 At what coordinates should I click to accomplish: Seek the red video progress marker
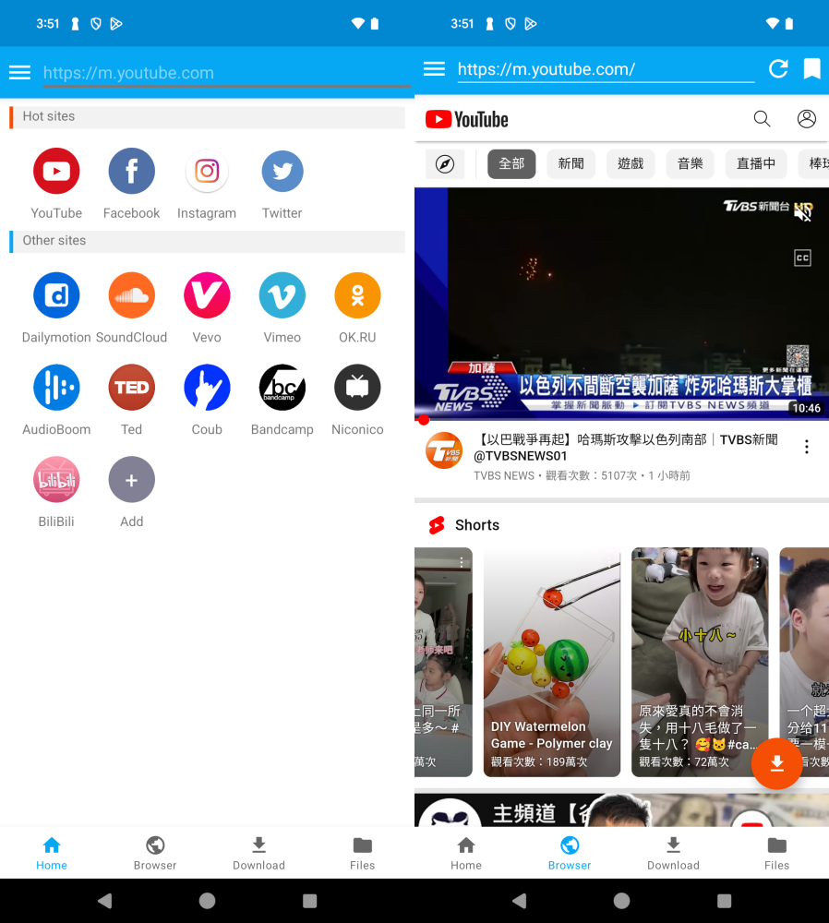(423, 420)
